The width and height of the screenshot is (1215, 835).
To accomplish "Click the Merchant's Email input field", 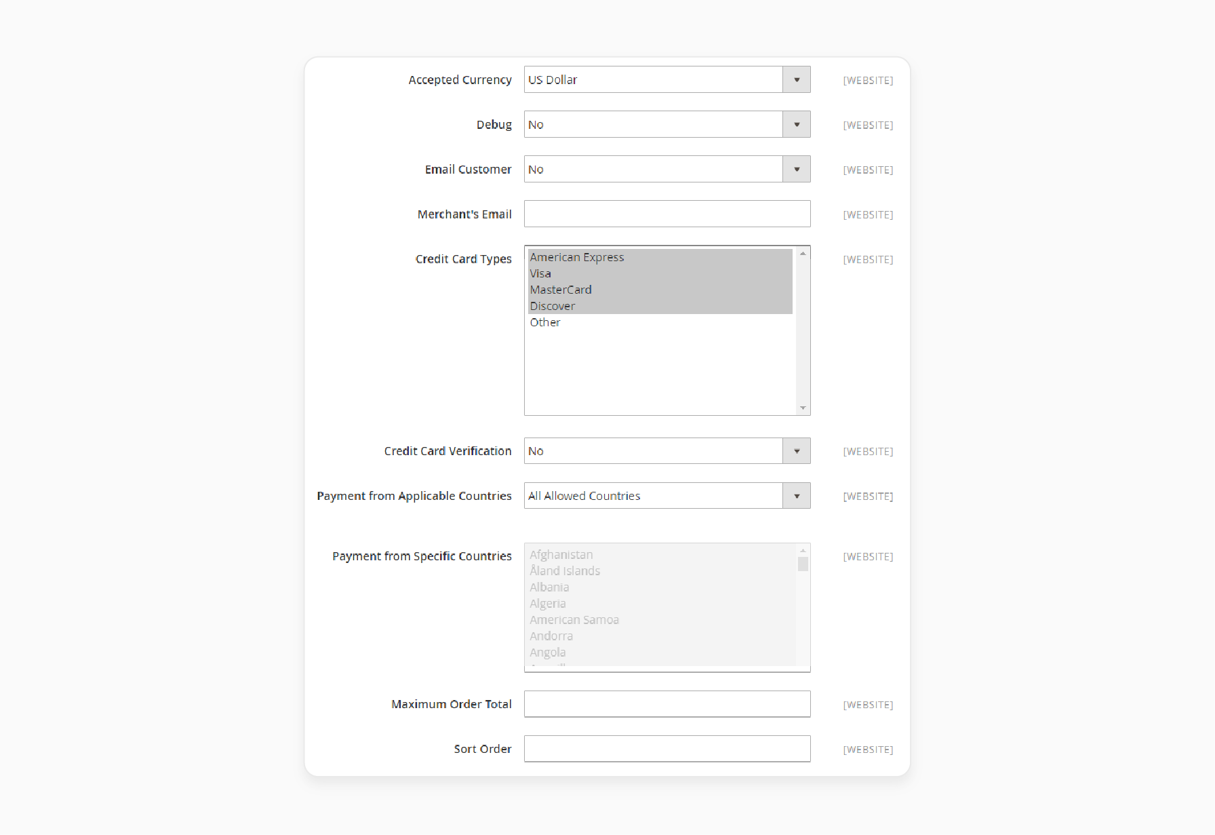I will pyautogui.click(x=667, y=214).
